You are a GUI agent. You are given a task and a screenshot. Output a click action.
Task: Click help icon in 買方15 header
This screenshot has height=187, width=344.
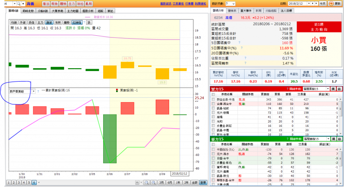(x=287, y=89)
